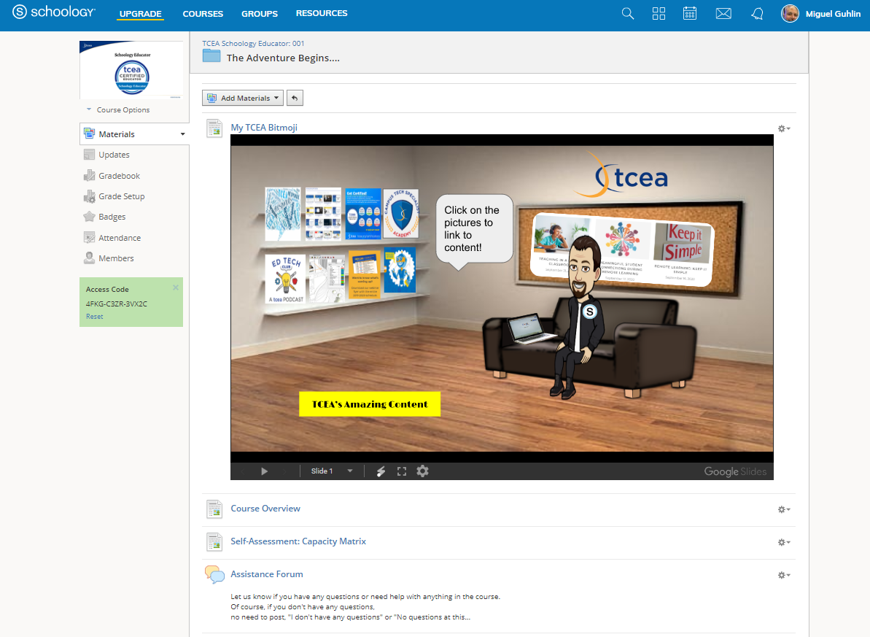Click the Badges star icon
The width and height of the screenshot is (870, 637).
(x=89, y=217)
